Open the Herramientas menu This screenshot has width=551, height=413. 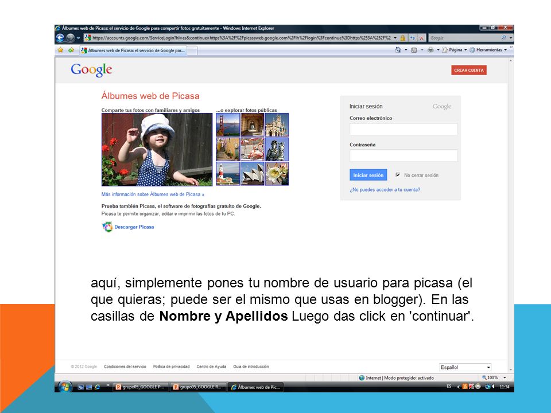coord(488,50)
